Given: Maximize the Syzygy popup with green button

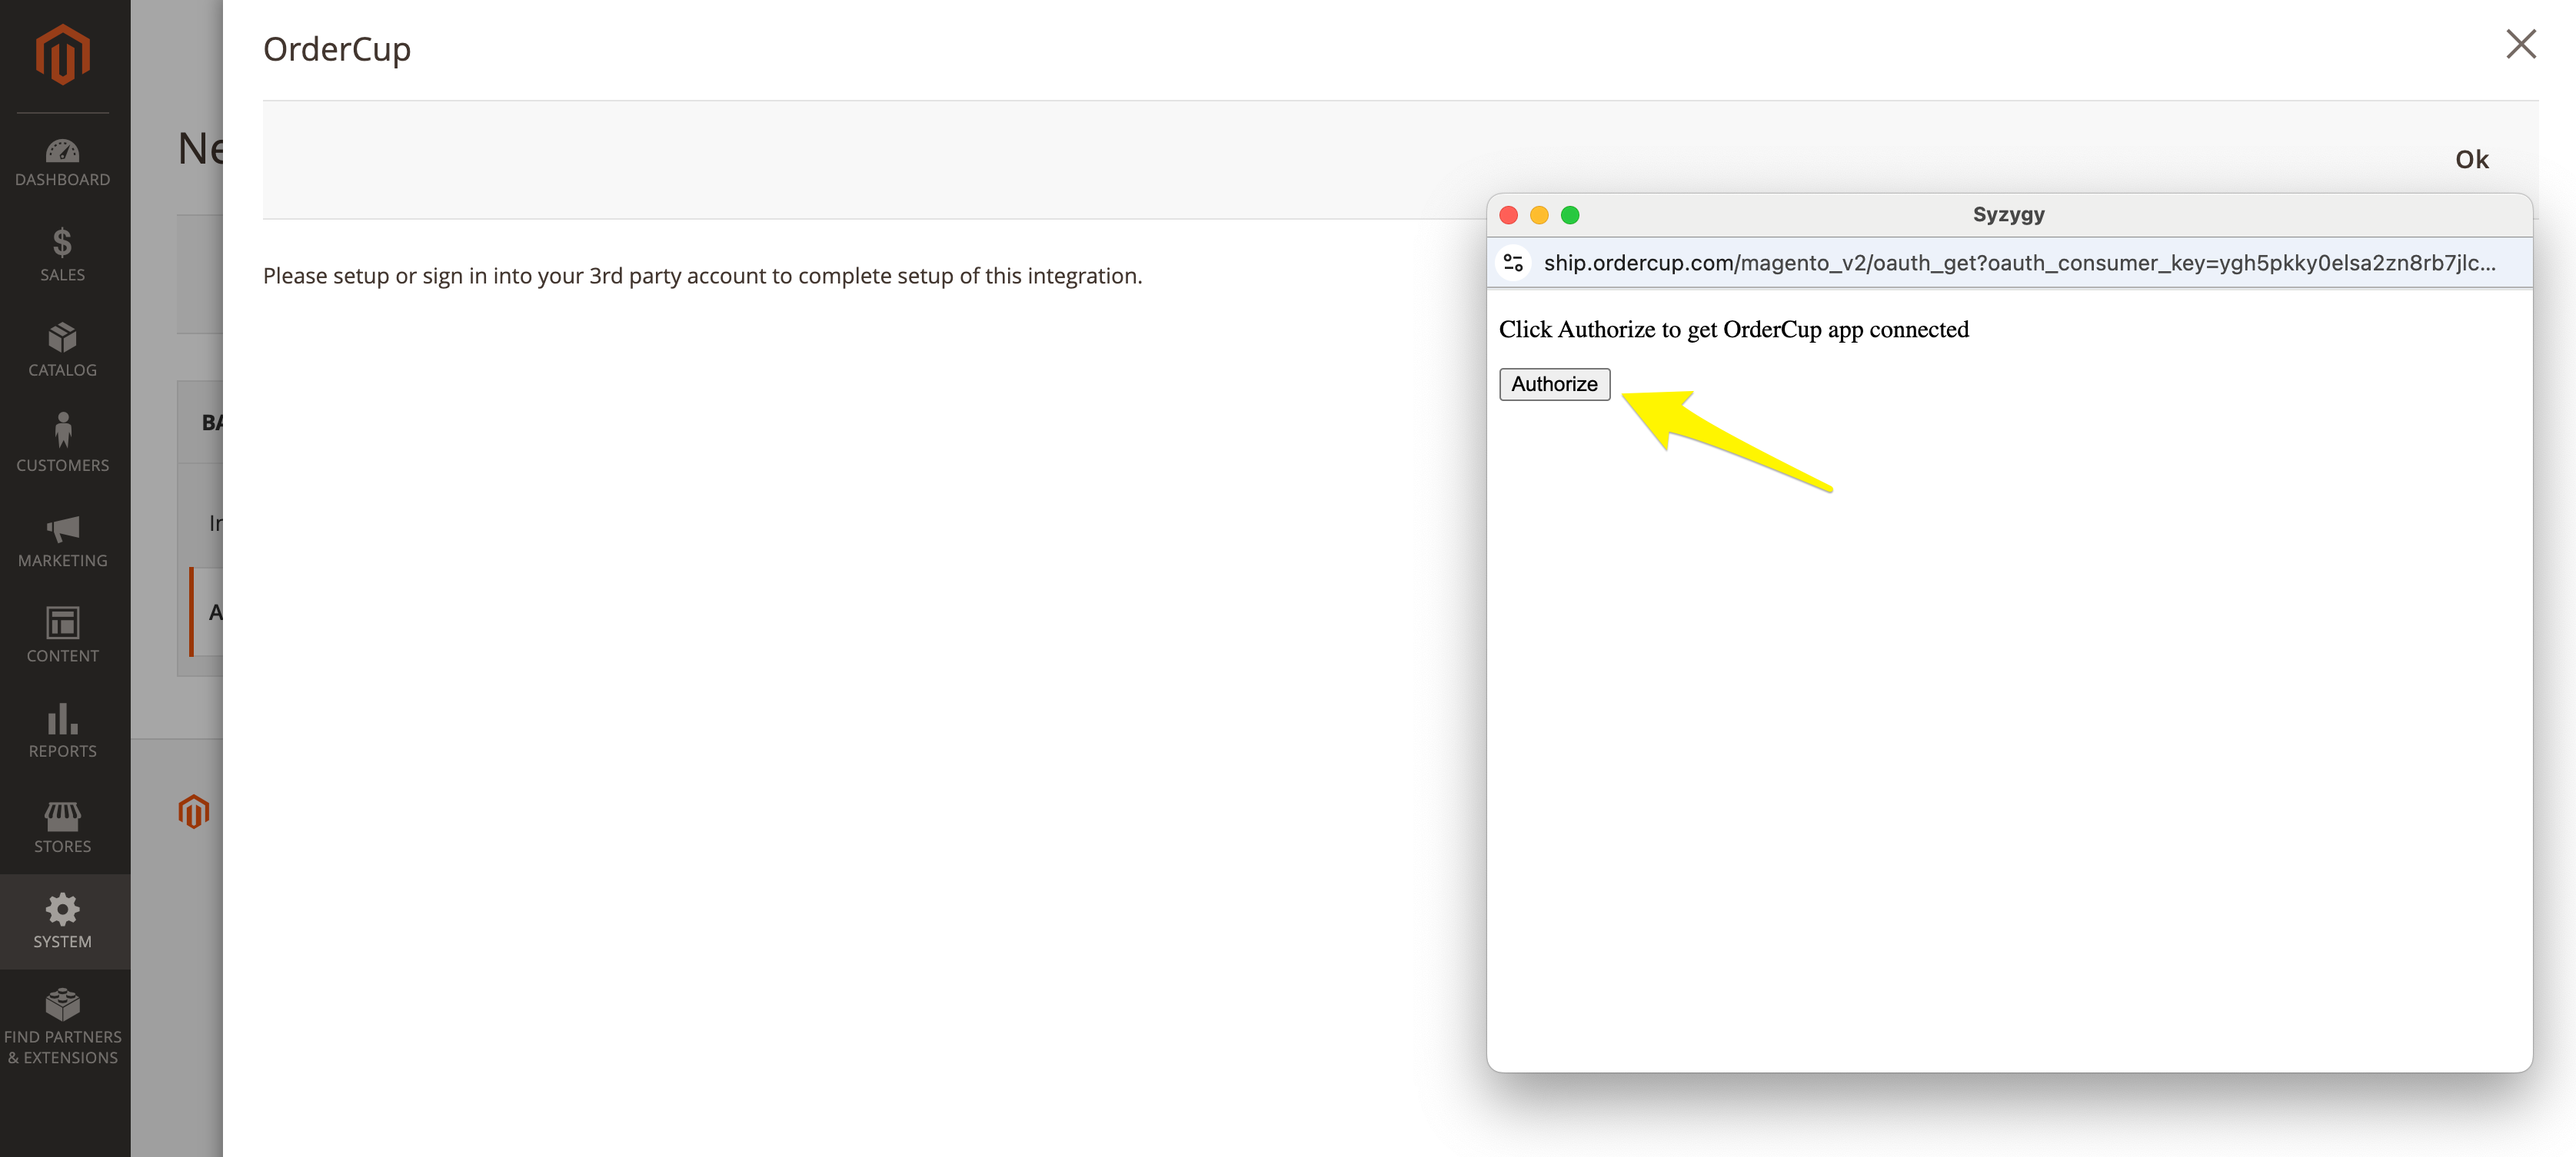Looking at the screenshot, I should pos(1570,215).
